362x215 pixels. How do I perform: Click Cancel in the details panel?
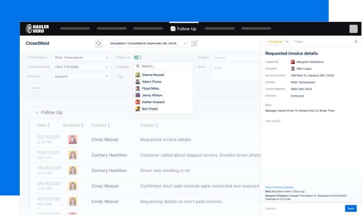[270, 208]
